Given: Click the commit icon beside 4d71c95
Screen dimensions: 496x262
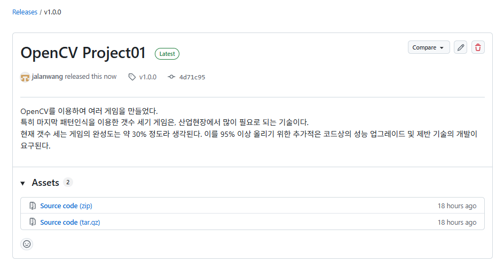Looking at the screenshot, I should coord(171,77).
